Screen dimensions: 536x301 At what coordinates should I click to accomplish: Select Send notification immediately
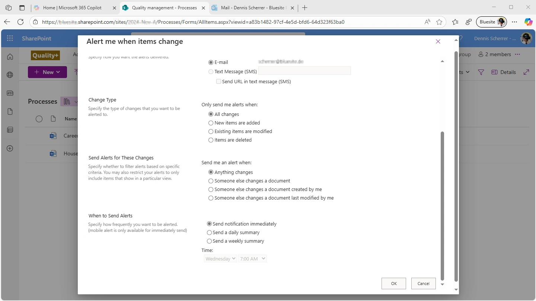pos(209,224)
